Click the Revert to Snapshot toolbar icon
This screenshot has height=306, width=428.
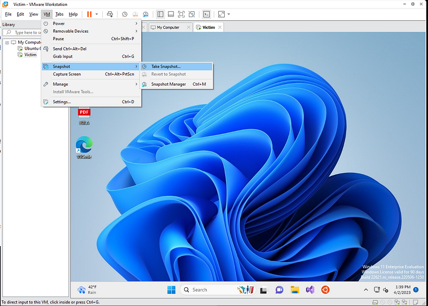[x=135, y=14]
